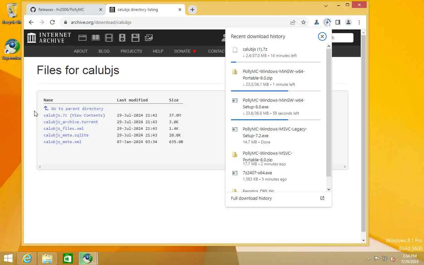The height and width of the screenshot is (265, 424).
Task: Click the browser back arrow
Action: (x=31, y=22)
